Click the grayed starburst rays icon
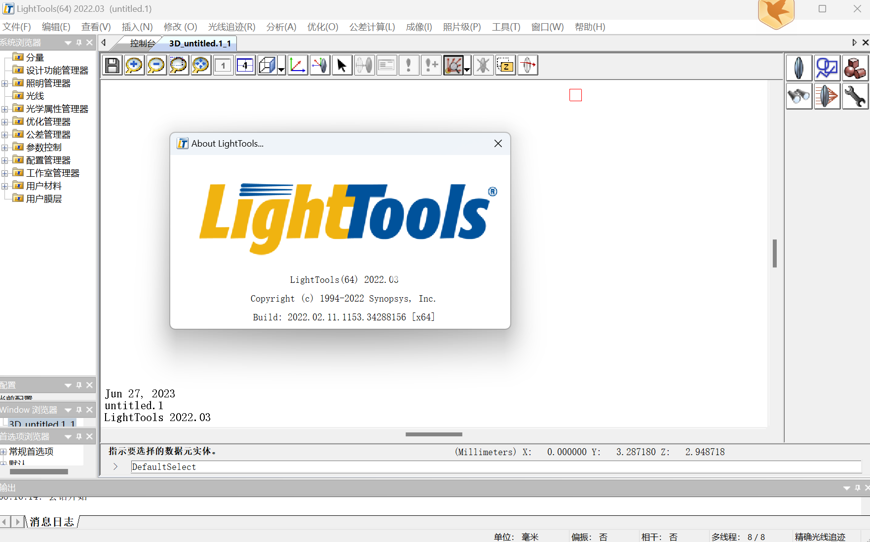 [x=483, y=65]
